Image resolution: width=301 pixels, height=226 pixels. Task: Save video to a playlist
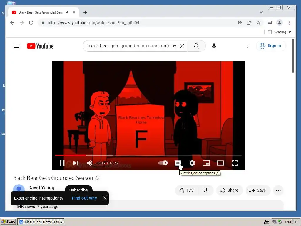[x=257, y=190]
